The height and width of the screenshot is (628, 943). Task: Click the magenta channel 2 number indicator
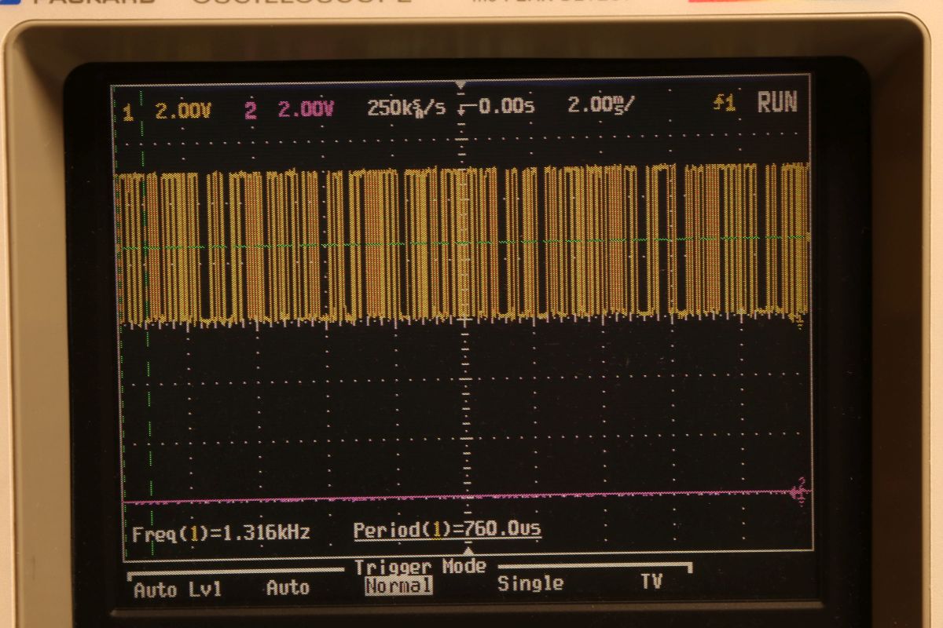pyautogui.click(x=250, y=111)
